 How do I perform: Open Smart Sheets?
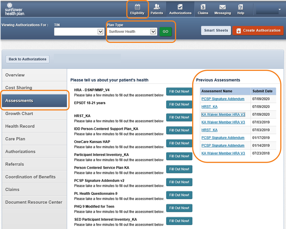(216, 31)
